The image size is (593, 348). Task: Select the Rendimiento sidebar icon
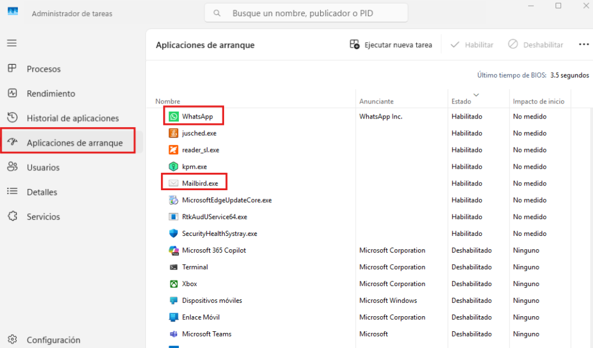point(12,93)
